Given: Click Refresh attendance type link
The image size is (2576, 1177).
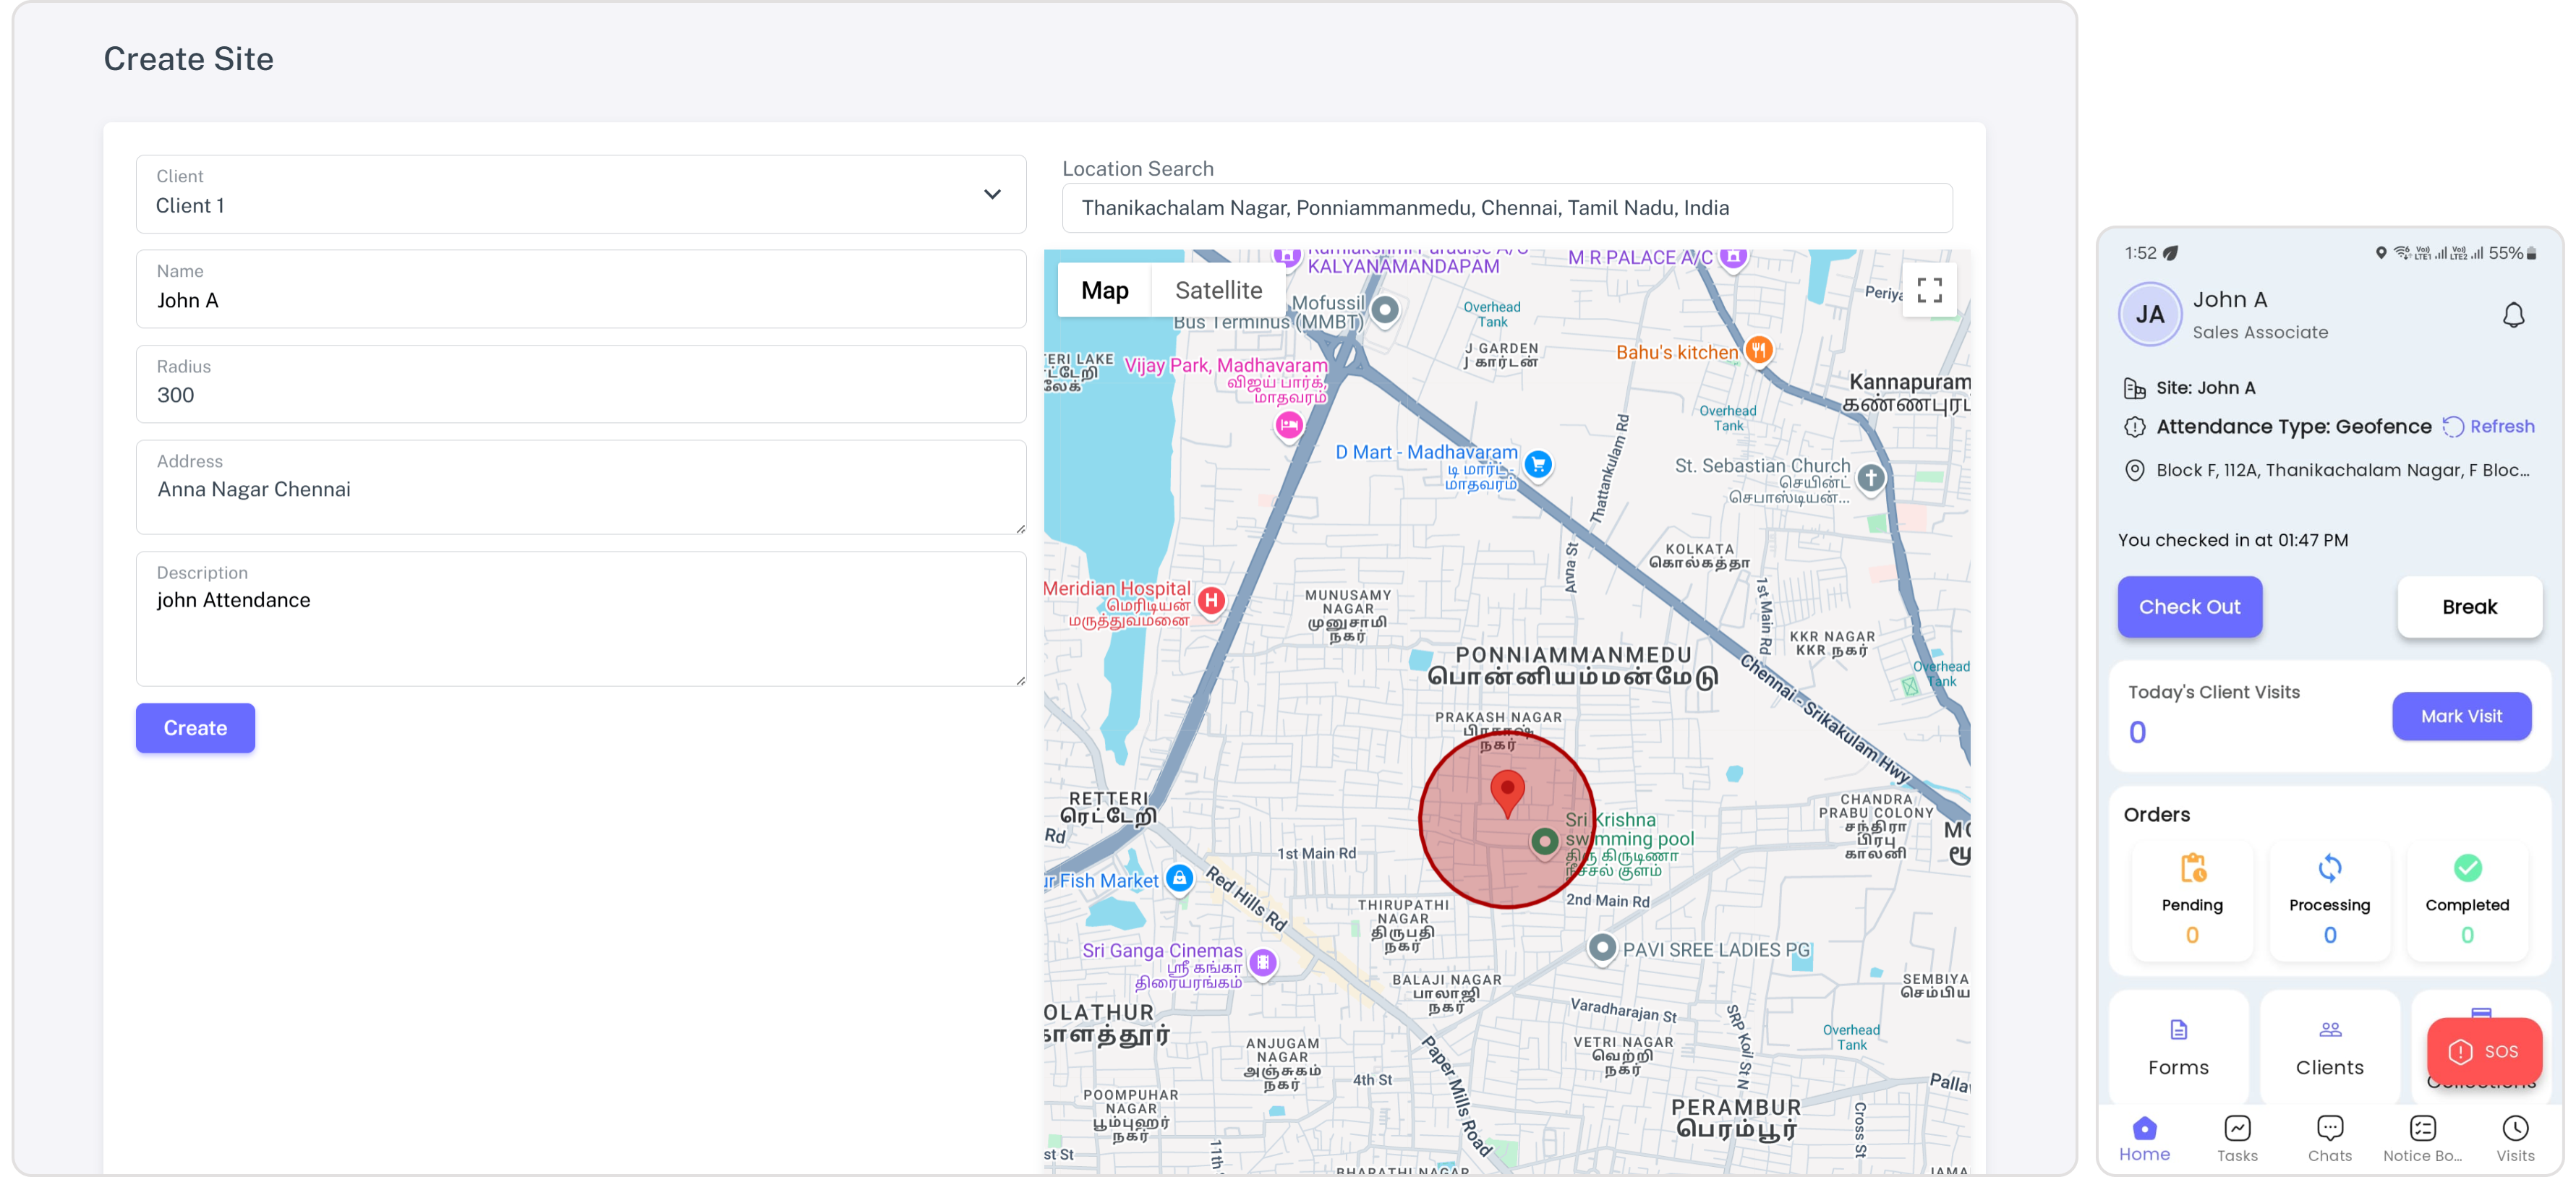Looking at the screenshot, I should 2489,427.
